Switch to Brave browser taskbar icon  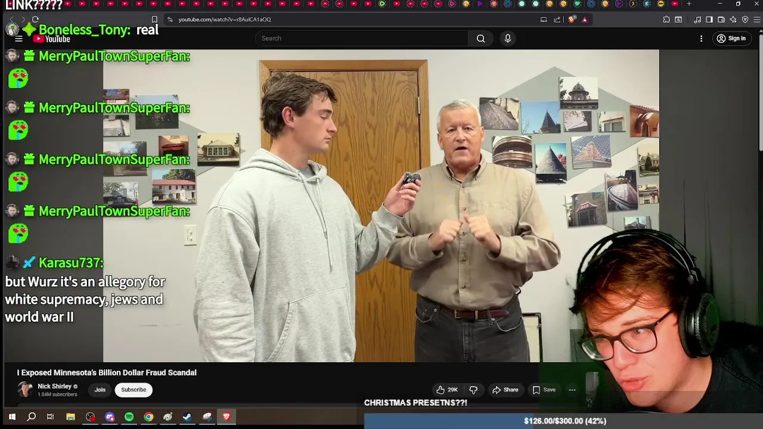pyautogui.click(x=227, y=417)
